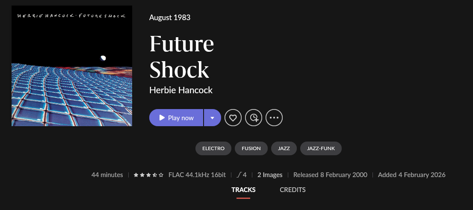Screen dimensions: 473x210
Task: Open the Future Shock album cover
Action: coord(72,66)
